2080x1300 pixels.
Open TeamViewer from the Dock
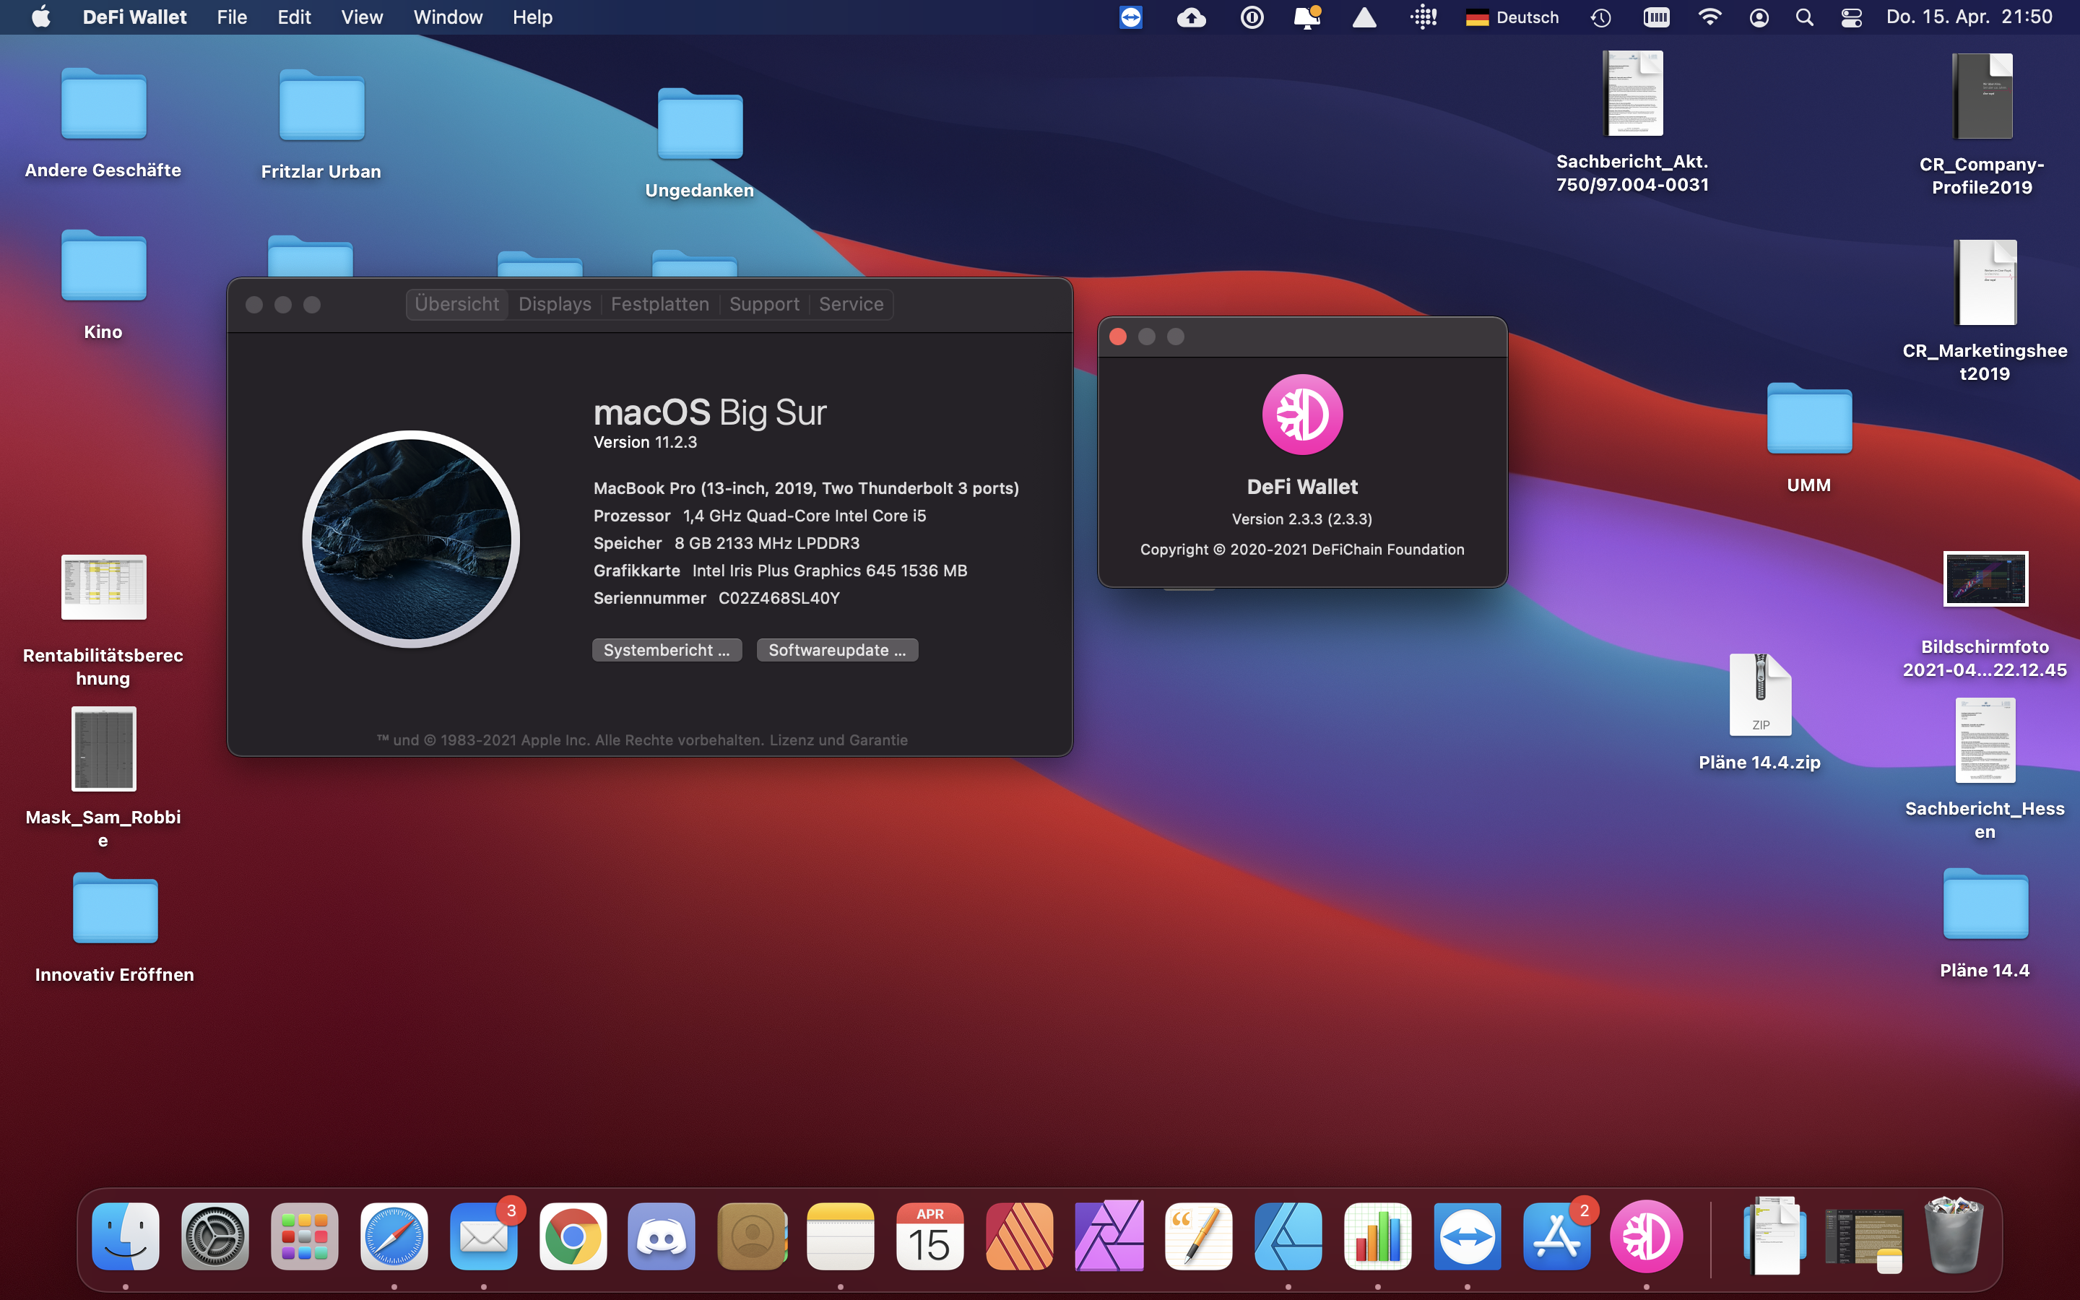pos(1467,1236)
